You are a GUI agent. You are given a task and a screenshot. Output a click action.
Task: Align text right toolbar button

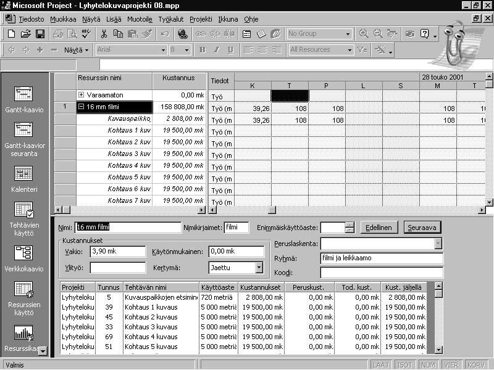point(277,50)
